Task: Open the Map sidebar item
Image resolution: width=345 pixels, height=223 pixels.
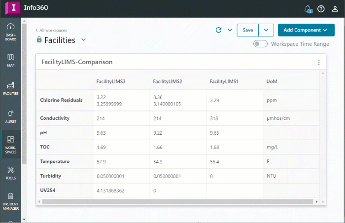Action: [11, 60]
